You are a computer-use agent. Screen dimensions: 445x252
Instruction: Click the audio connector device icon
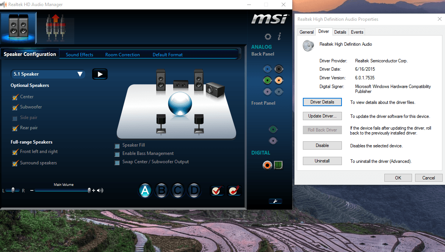click(55, 28)
